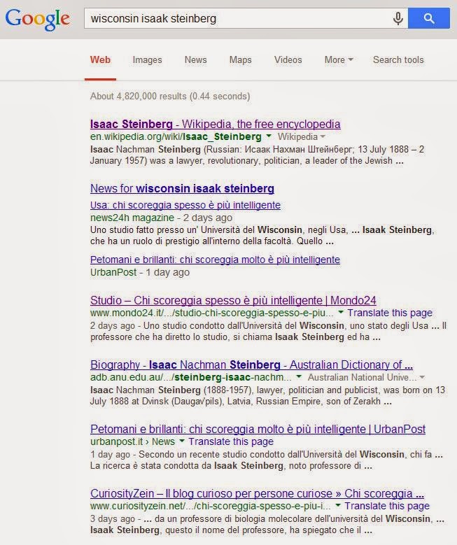Image resolution: width=457 pixels, height=545 pixels.
Task: Open Usa: chi scoreggia spesso news article
Action: tap(185, 205)
